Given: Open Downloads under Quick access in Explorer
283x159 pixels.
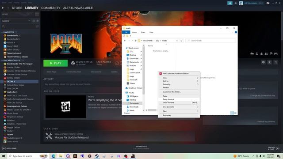Looking at the screenshot, I should click(x=134, y=59).
